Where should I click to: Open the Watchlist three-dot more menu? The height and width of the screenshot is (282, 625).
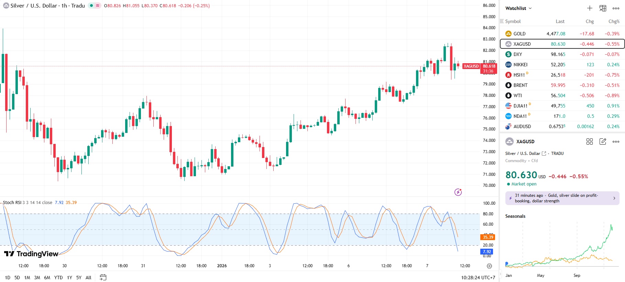(616, 8)
